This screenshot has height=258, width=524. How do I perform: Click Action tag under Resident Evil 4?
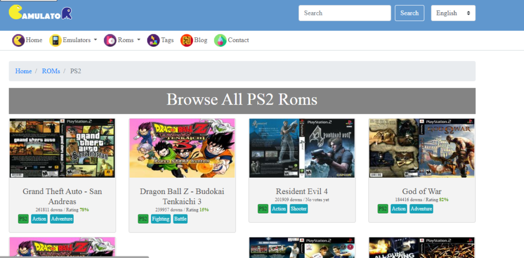coord(279,209)
